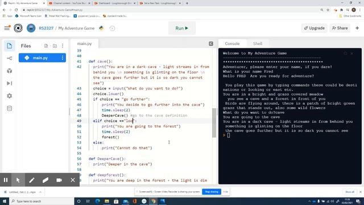The height and width of the screenshot is (205, 364).
Task: Run the program
Action: coord(182,28)
